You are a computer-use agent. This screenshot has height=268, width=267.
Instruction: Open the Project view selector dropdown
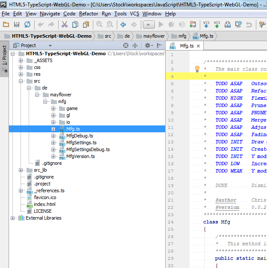50,46
